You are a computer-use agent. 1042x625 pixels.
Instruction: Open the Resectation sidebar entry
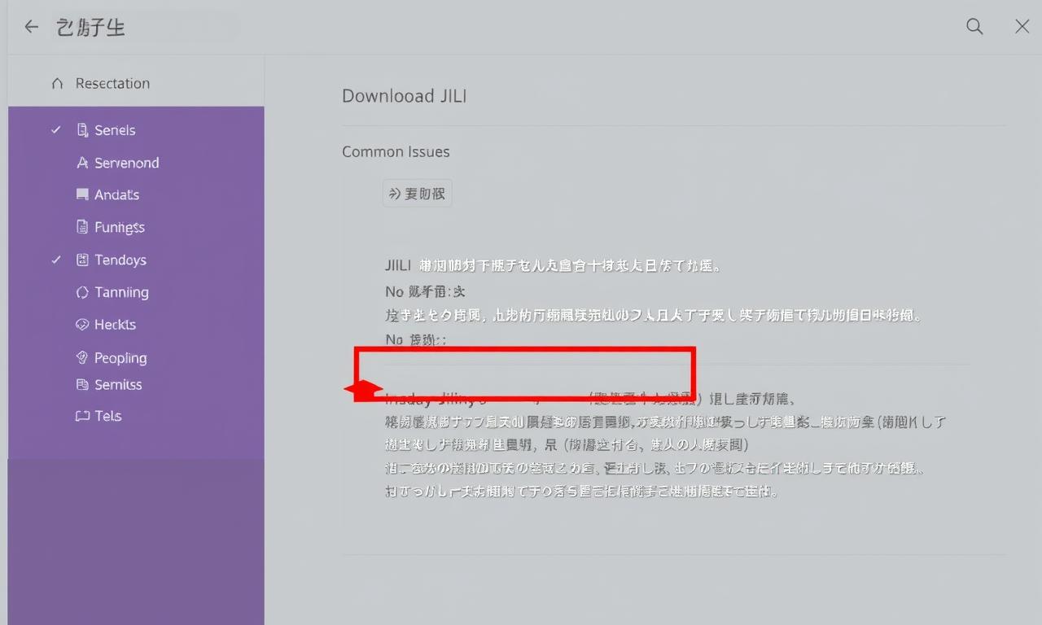point(112,83)
